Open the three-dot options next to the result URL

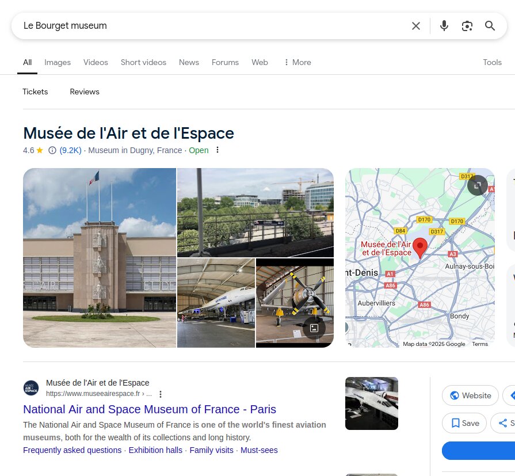pyautogui.click(x=161, y=394)
